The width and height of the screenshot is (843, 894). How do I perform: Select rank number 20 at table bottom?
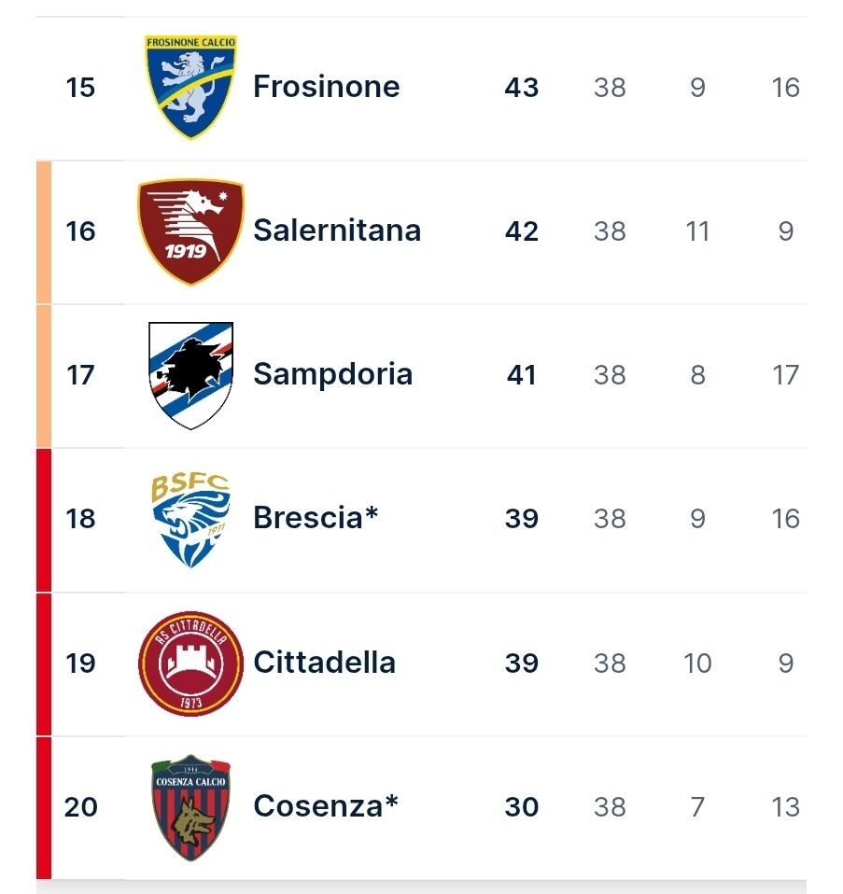point(81,806)
